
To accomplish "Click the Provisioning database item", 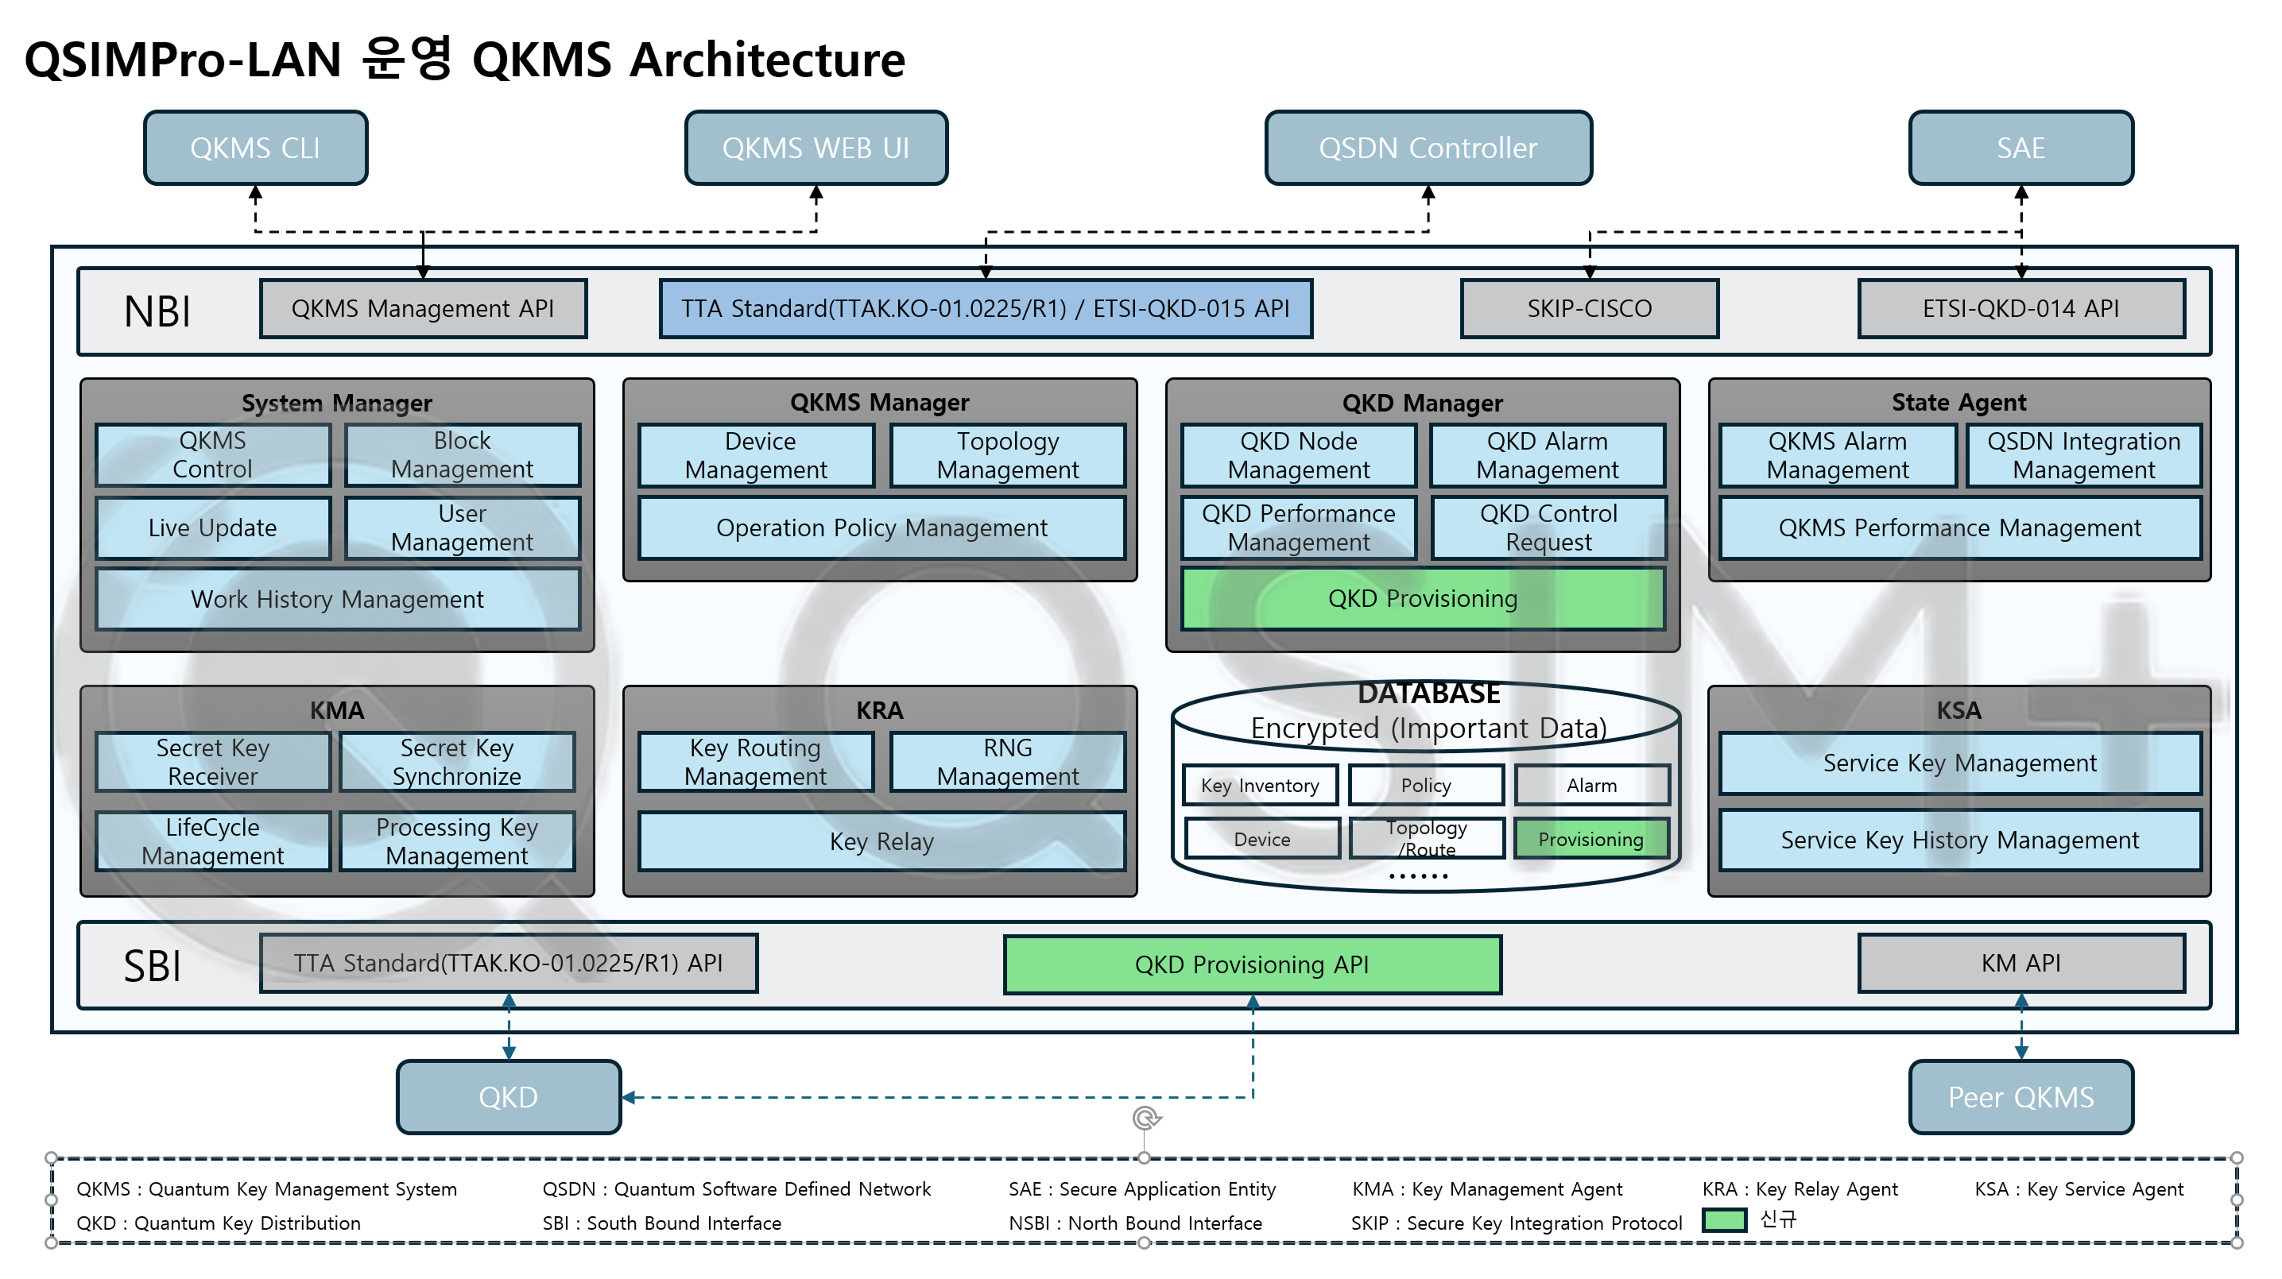I will pyautogui.click(x=1590, y=839).
